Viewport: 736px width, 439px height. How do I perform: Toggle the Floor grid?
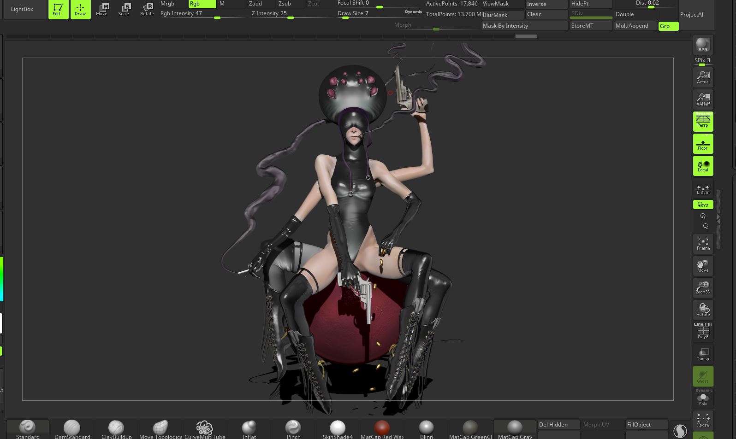coord(703,144)
